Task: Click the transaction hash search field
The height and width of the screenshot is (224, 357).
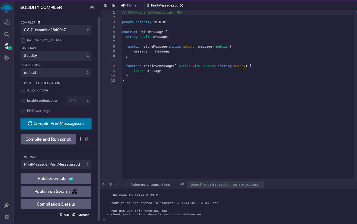Action: (x=225, y=184)
